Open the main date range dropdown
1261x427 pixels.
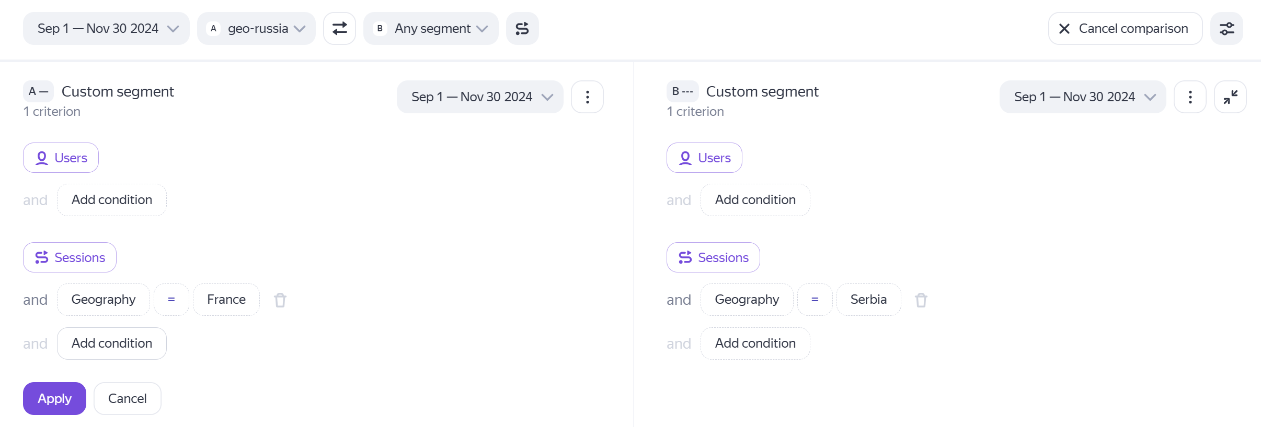[x=106, y=29]
